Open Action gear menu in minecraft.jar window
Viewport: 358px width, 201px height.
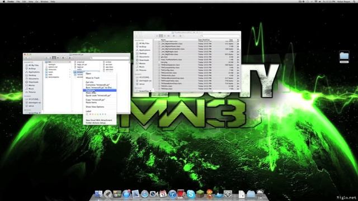64,58
